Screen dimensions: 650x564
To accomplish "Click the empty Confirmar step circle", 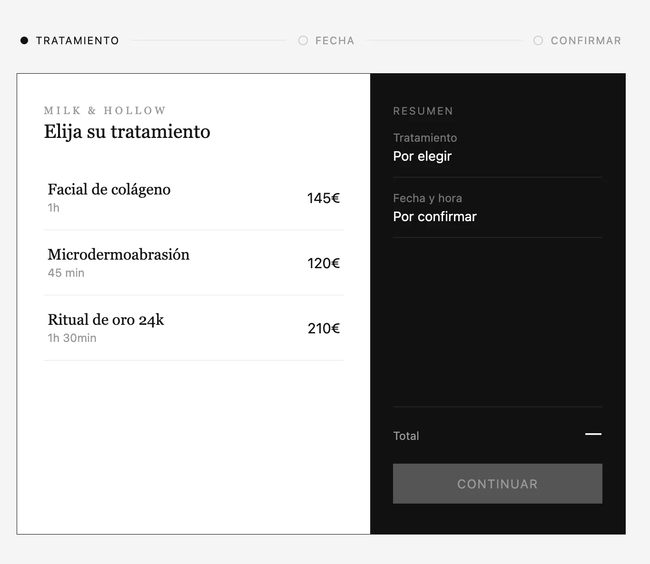I will 538,40.
